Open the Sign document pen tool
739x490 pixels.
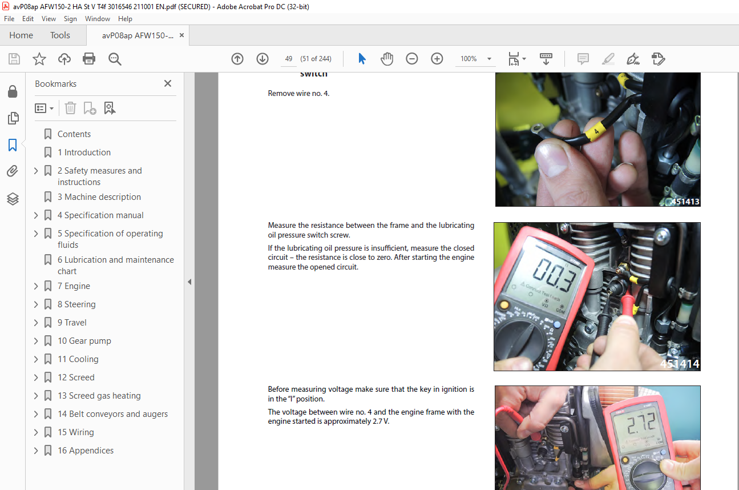pos(633,59)
